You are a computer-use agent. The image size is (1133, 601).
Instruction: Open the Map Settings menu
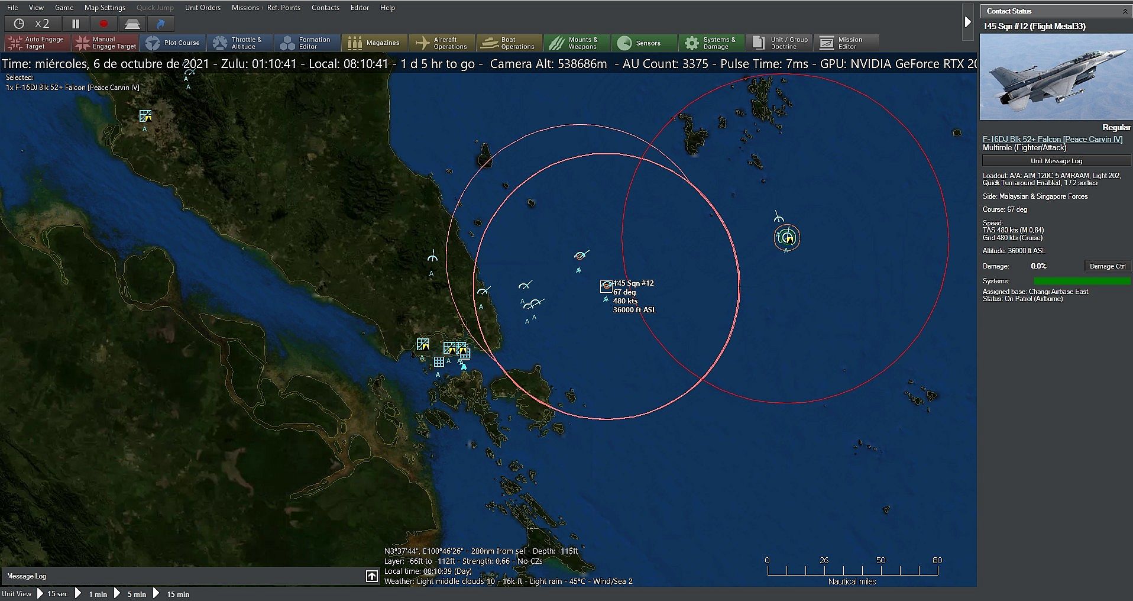coord(105,8)
